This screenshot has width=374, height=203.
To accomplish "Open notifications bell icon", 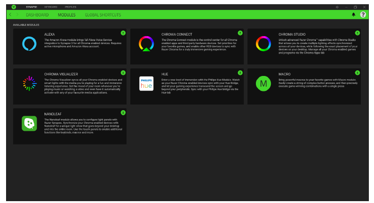I will [353, 15].
